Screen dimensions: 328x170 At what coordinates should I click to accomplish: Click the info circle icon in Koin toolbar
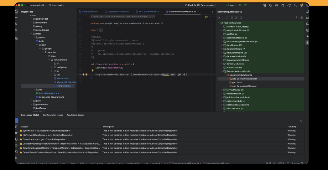[241, 18]
